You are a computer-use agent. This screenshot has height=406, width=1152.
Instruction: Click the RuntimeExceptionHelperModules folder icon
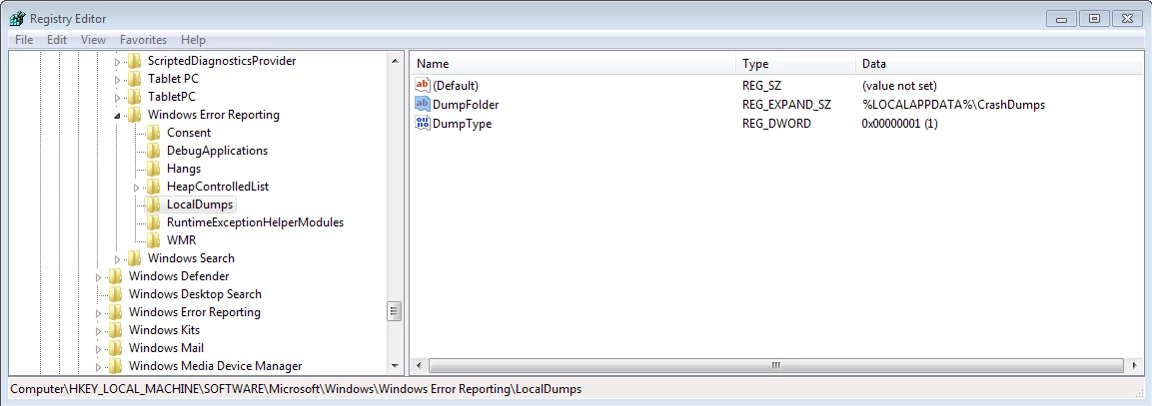point(153,222)
